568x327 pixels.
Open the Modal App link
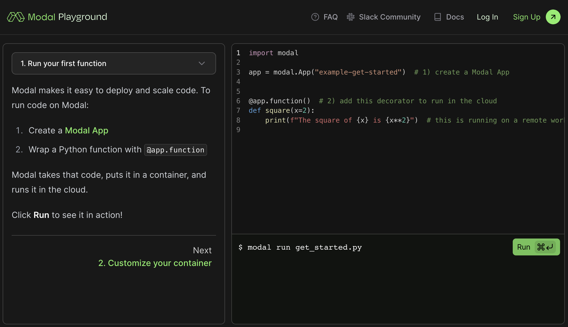[x=86, y=130]
